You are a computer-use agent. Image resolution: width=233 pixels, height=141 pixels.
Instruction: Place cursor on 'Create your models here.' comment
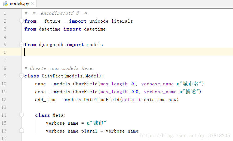tap(59, 68)
